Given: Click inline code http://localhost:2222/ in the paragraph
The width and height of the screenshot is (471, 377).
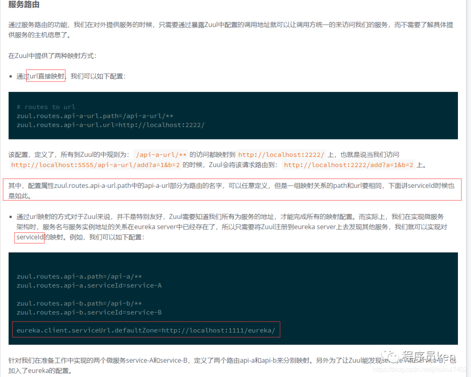Looking at the screenshot, I should pyautogui.click(x=281, y=155).
